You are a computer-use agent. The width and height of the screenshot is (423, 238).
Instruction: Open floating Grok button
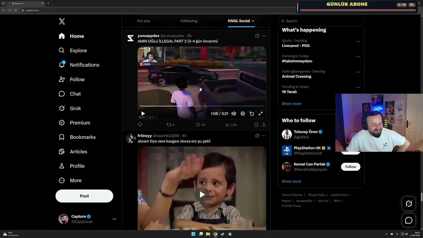409,204
